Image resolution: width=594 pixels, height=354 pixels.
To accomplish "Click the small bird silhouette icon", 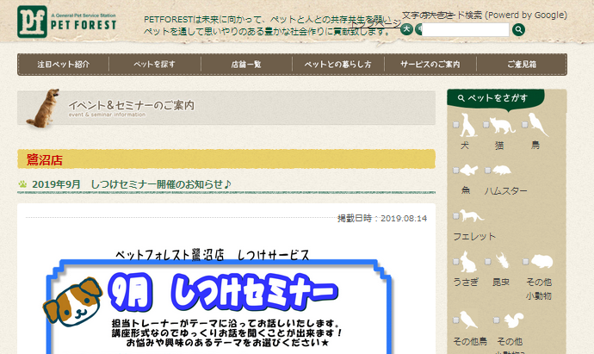I will point(468,320).
